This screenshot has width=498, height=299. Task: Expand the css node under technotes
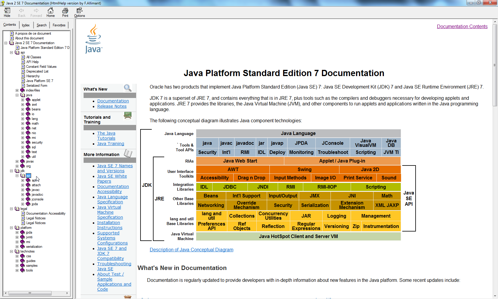(17, 256)
